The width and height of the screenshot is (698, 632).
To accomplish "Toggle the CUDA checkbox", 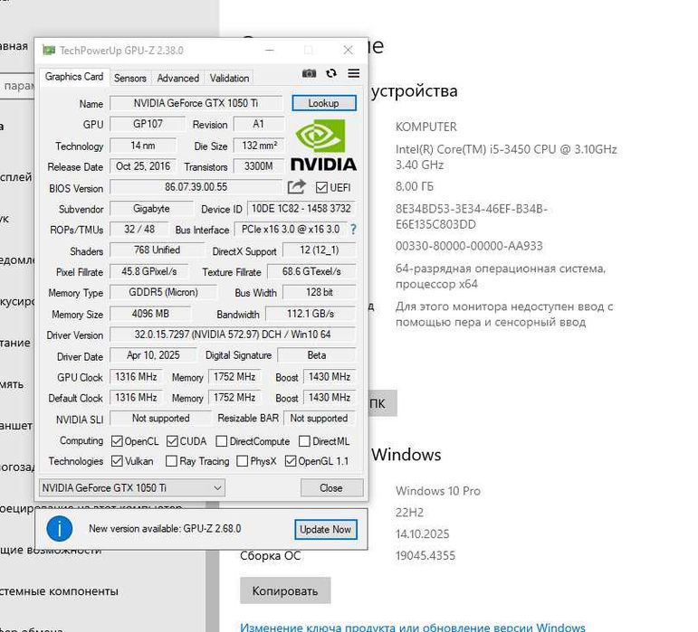I will coord(172,441).
